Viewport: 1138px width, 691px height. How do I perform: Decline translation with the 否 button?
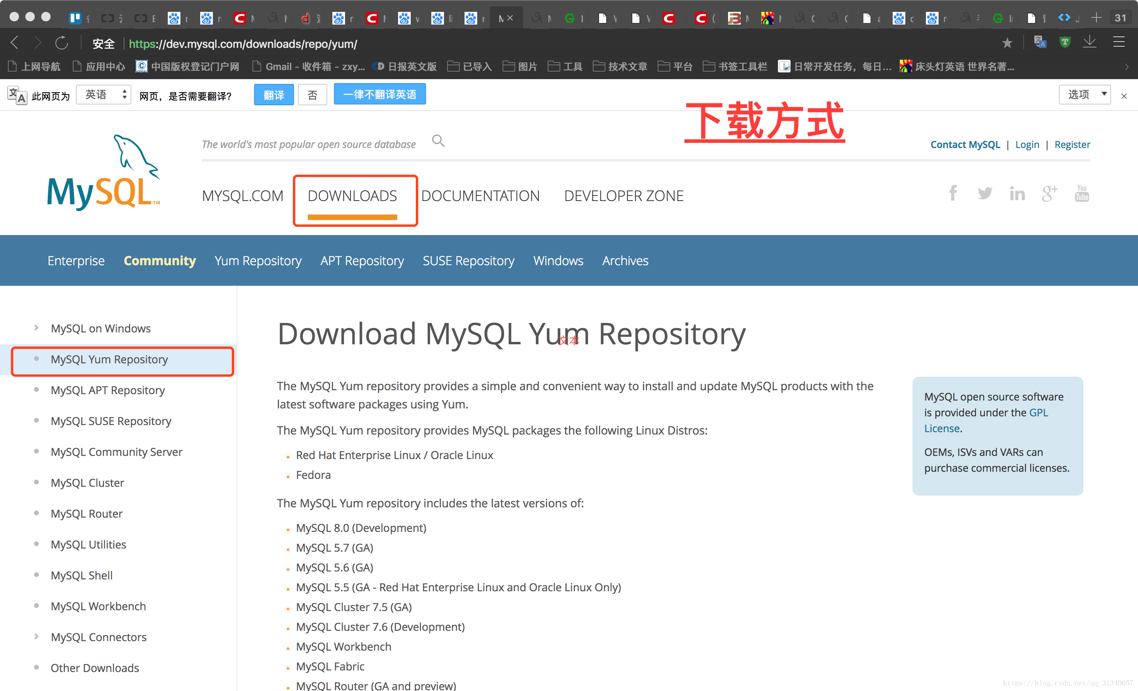(313, 95)
